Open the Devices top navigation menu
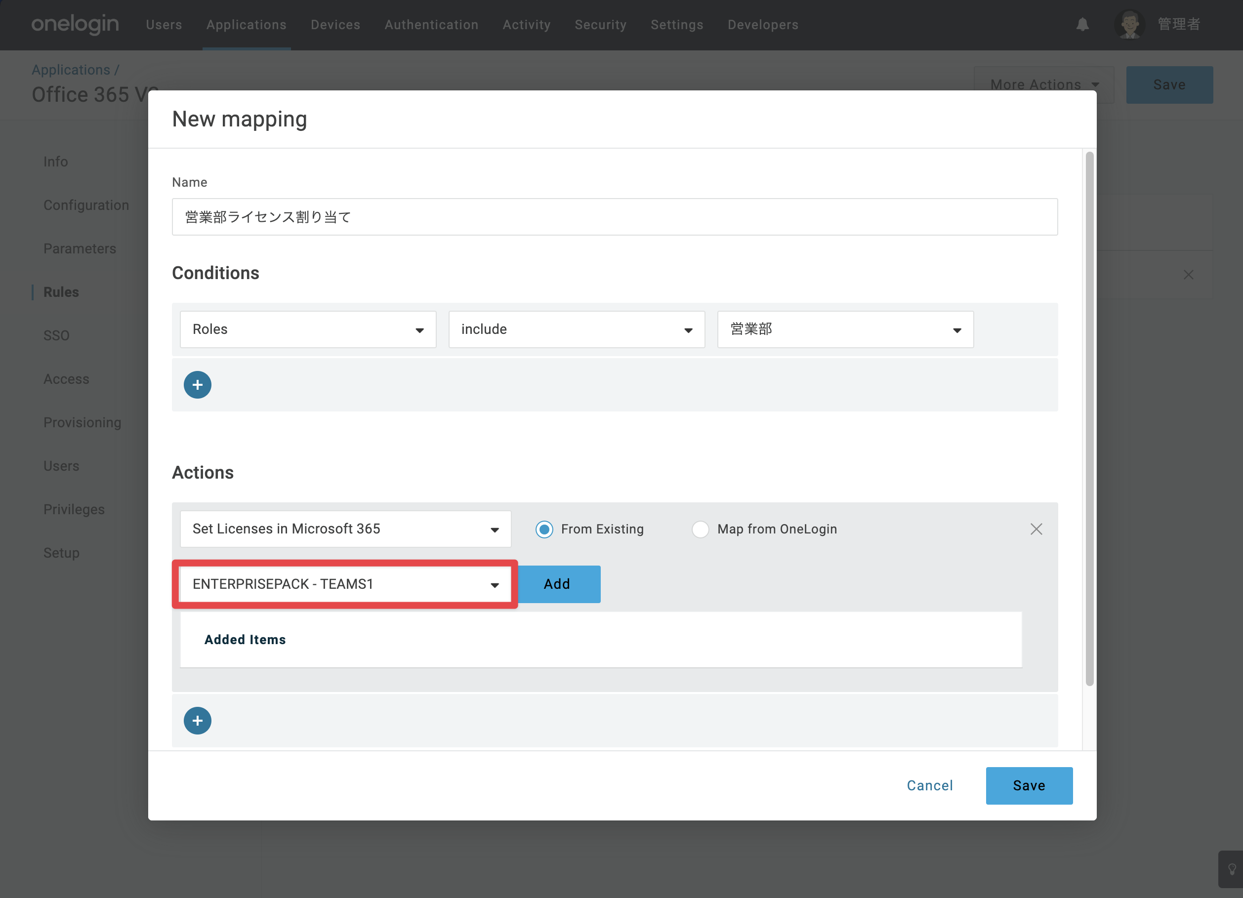Image resolution: width=1243 pixels, height=898 pixels. tap(335, 25)
